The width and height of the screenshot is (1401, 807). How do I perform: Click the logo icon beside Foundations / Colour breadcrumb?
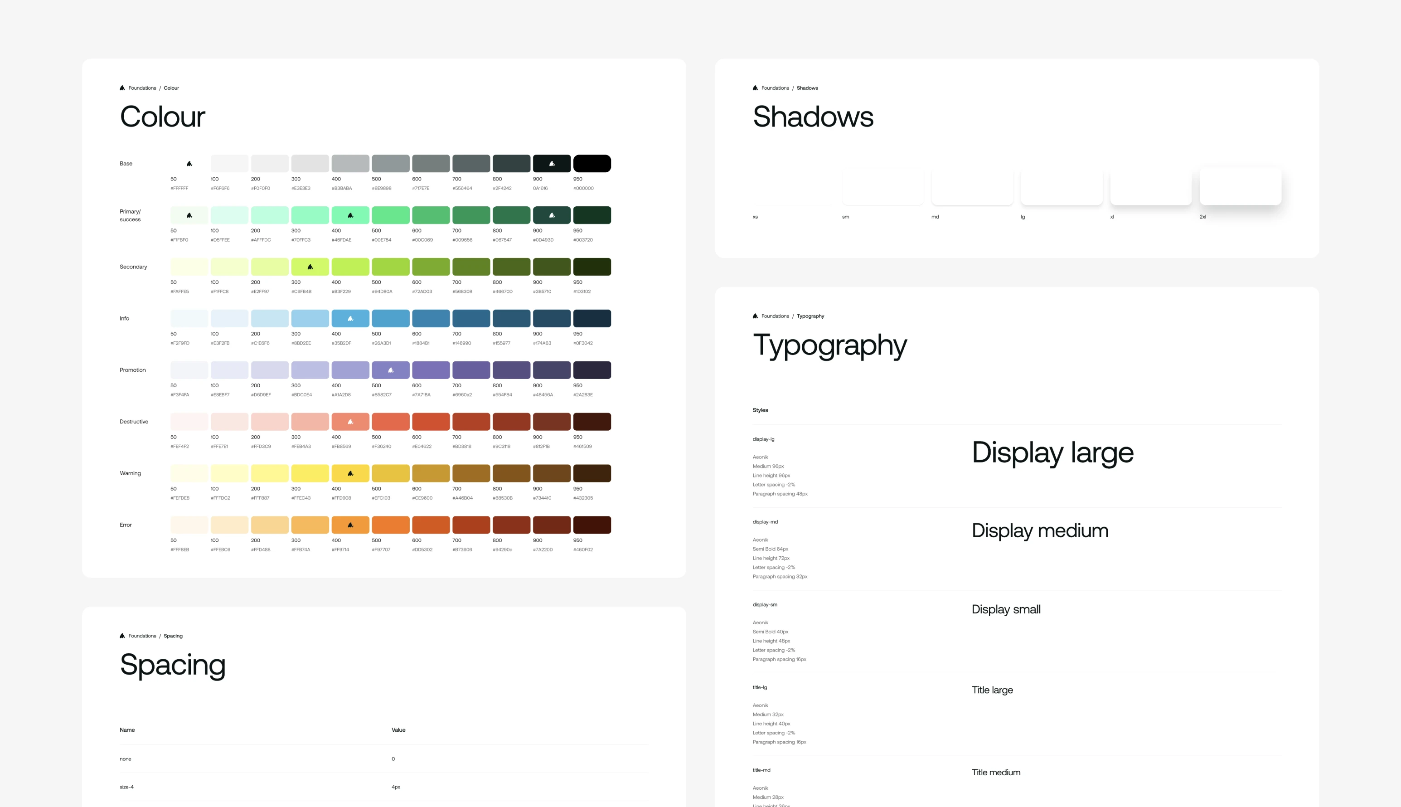(122, 88)
